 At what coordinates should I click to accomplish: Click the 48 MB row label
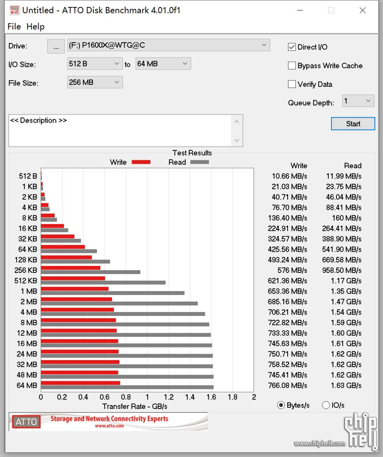coord(27,375)
